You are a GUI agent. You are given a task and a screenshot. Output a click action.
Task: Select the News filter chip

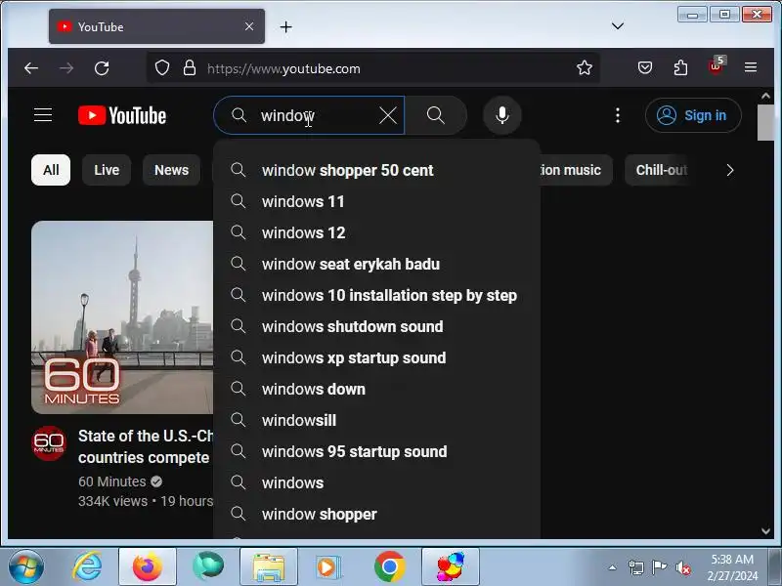[x=172, y=170]
